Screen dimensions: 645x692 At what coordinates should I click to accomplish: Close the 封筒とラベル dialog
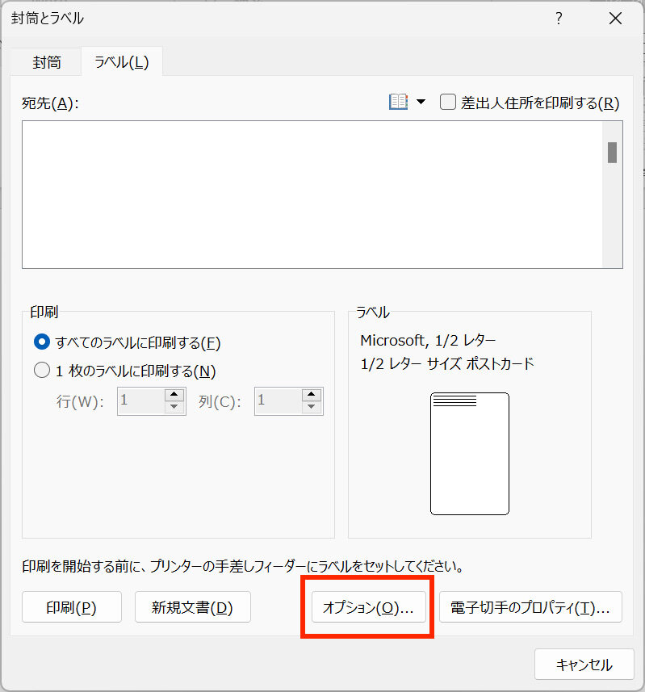[x=615, y=19]
